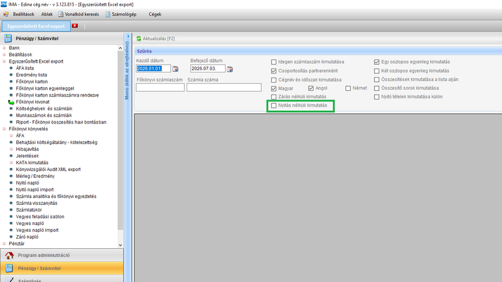Click the green arrow beside Főkönyvi kivonat
Image resolution: width=502 pixels, height=282 pixels.
click(x=11, y=102)
